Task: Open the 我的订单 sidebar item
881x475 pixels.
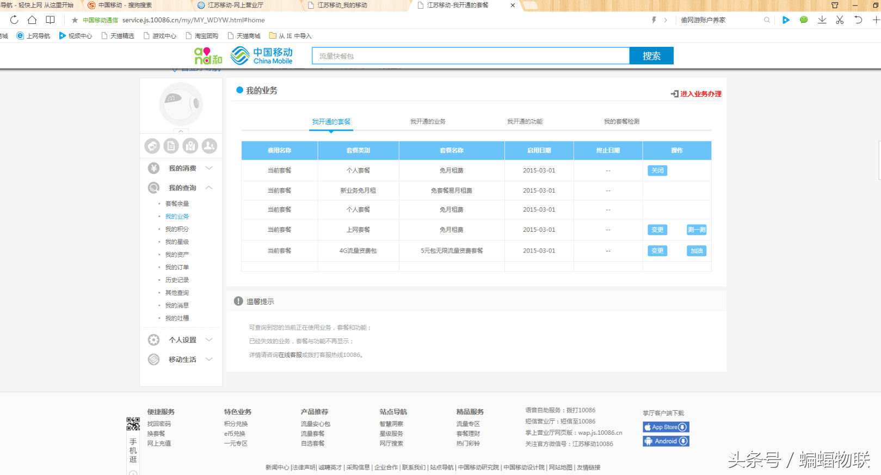Action: [177, 267]
